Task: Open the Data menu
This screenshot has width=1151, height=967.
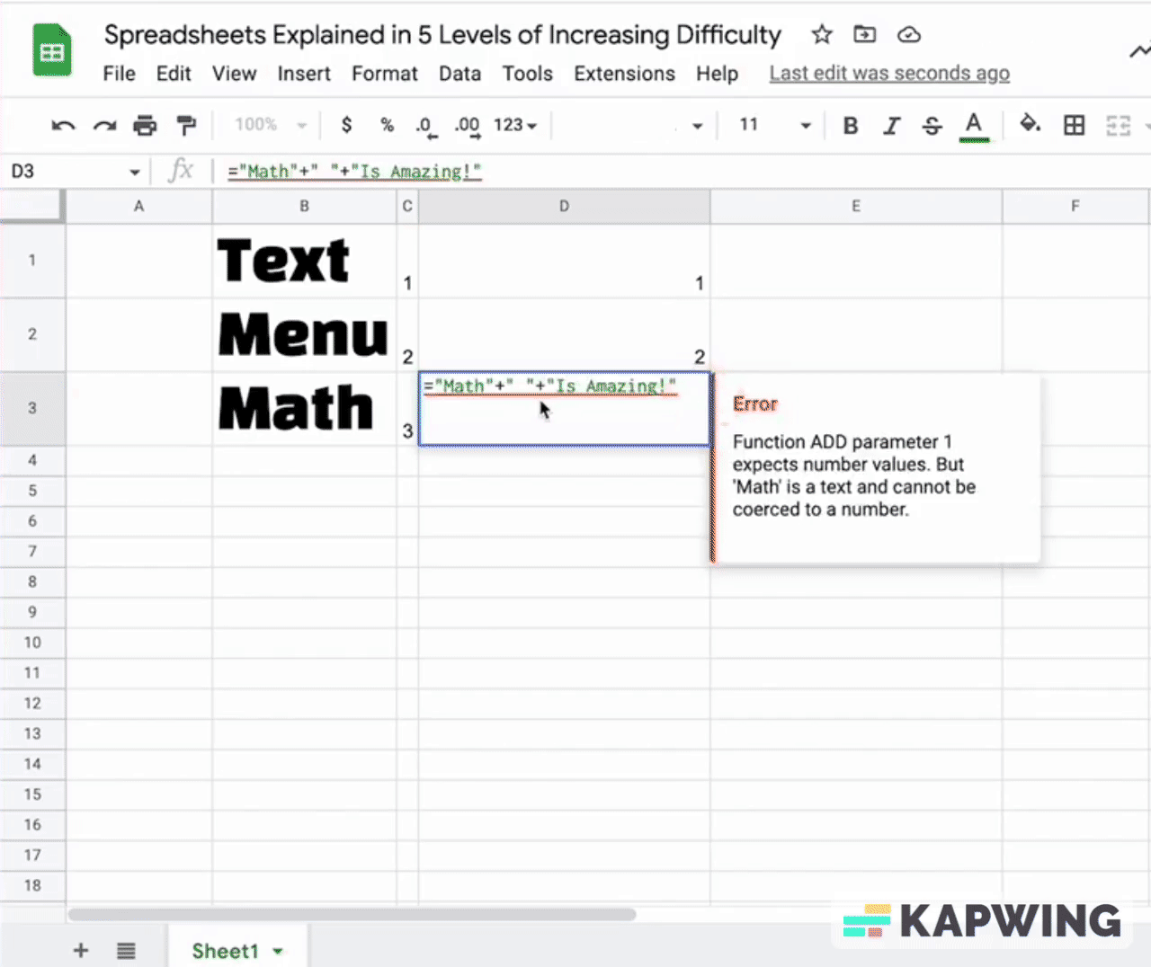Action: click(460, 74)
